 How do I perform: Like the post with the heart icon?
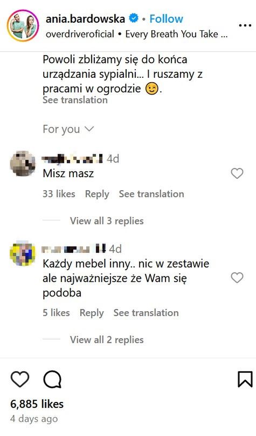(20, 379)
